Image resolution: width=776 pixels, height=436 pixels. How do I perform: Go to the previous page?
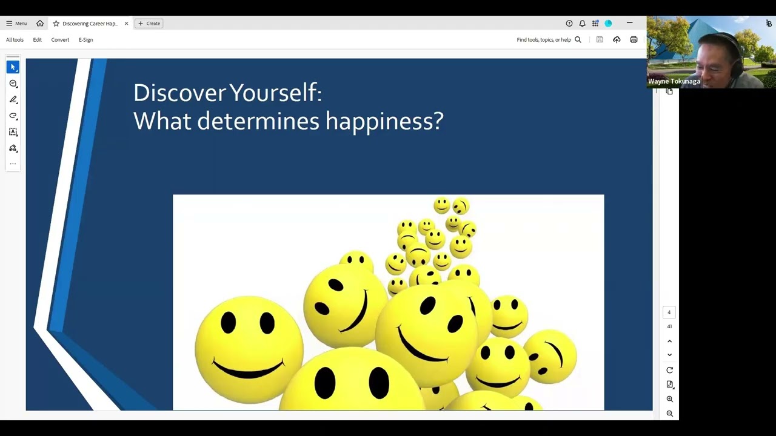pos(669,342)
